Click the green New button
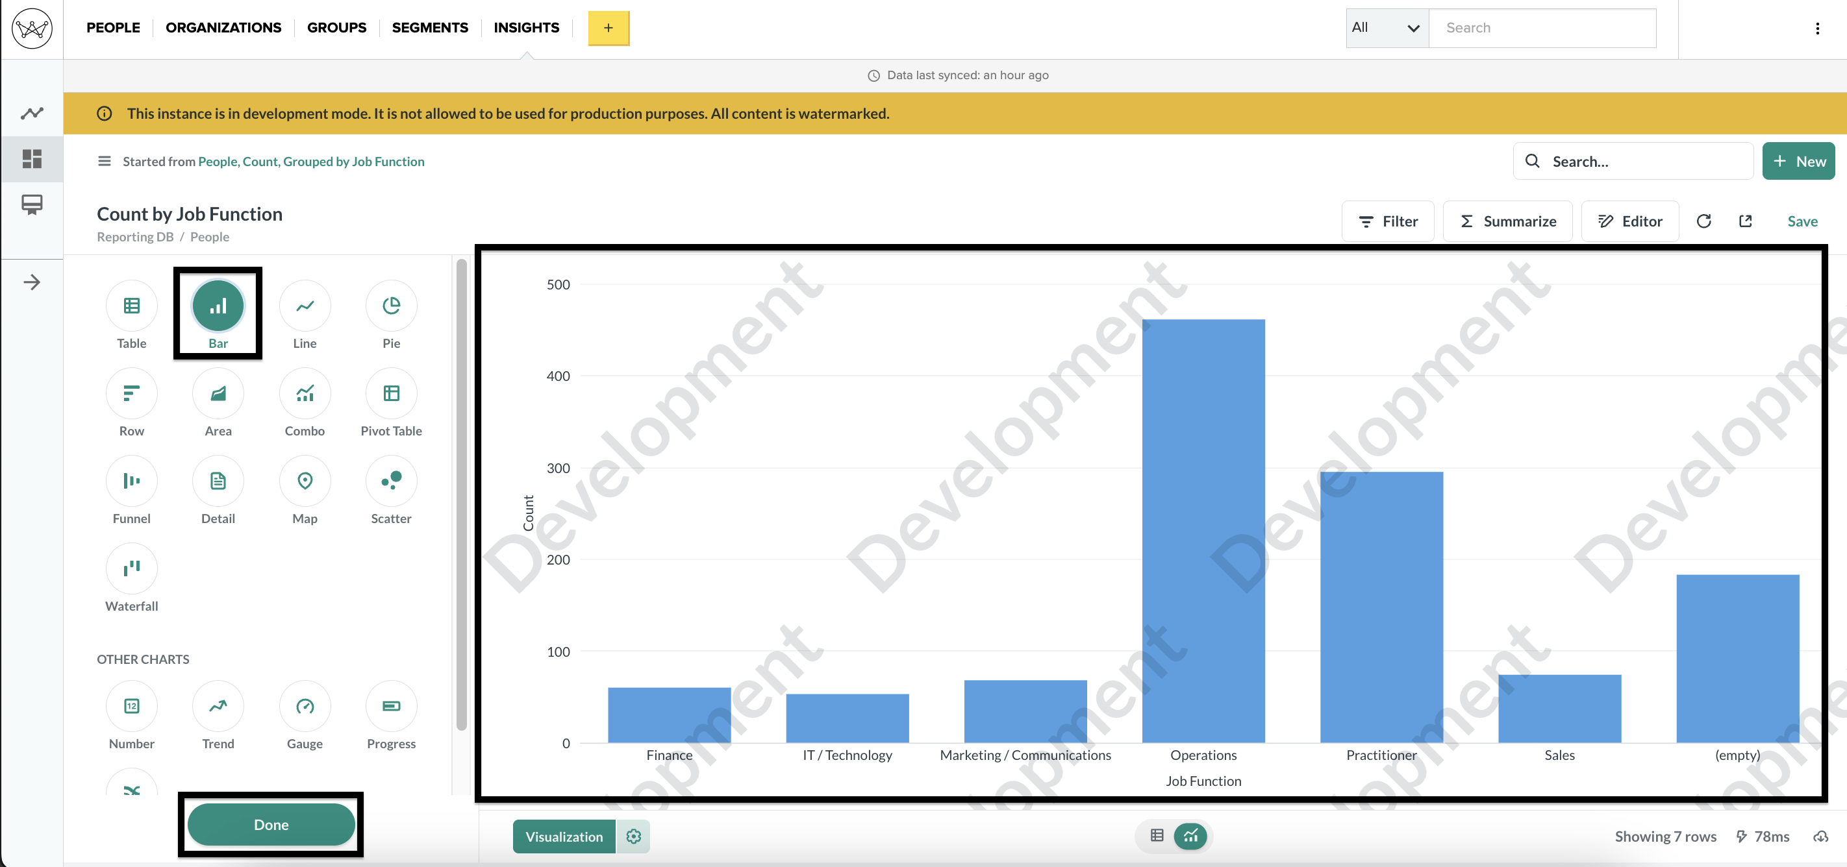The height and width of the screenshot is (867, 1847). click(x=1798, y=161)
